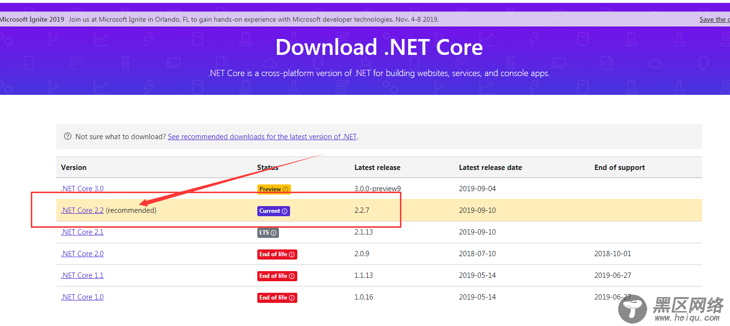Click info icon in LTS badge
This screenshot has width=730, height=326.
point(274,233)
